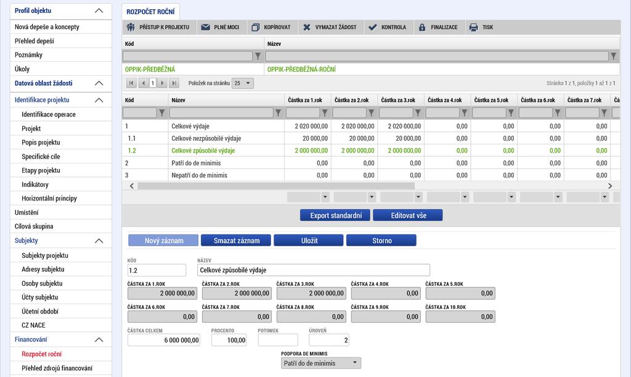Click Uložit button
Viewport: 631px width, 377px height.
pos(309,241)
